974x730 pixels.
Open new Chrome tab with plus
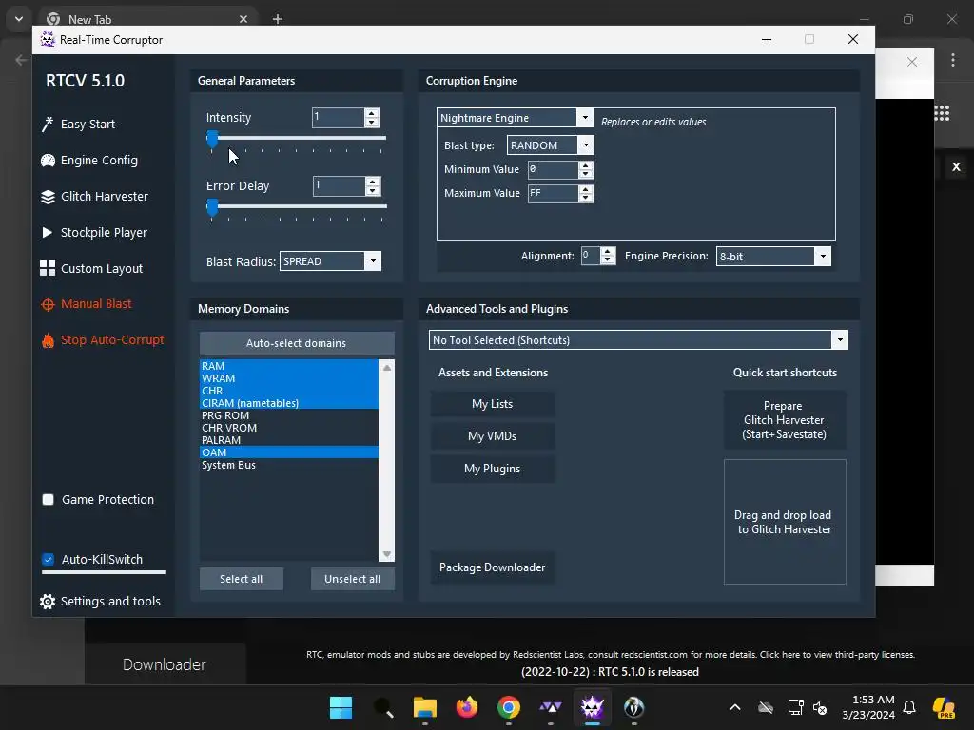pyautogui.click(x=278, y=19)
